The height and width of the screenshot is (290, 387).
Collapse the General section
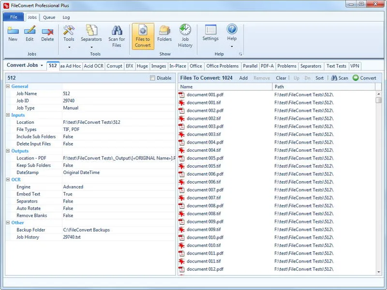[x=8, y=87]
